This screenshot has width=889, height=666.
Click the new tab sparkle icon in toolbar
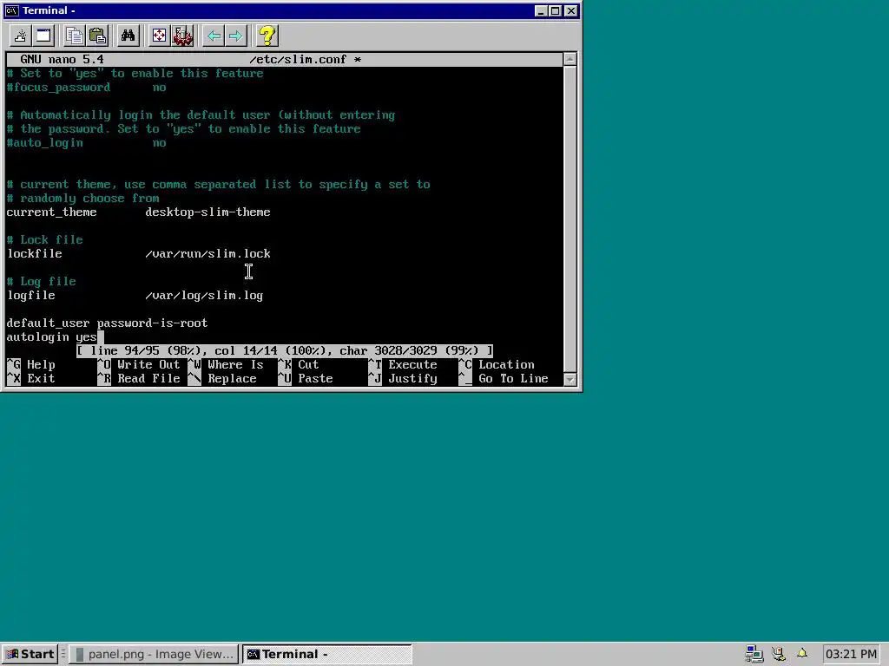(21, 36)
